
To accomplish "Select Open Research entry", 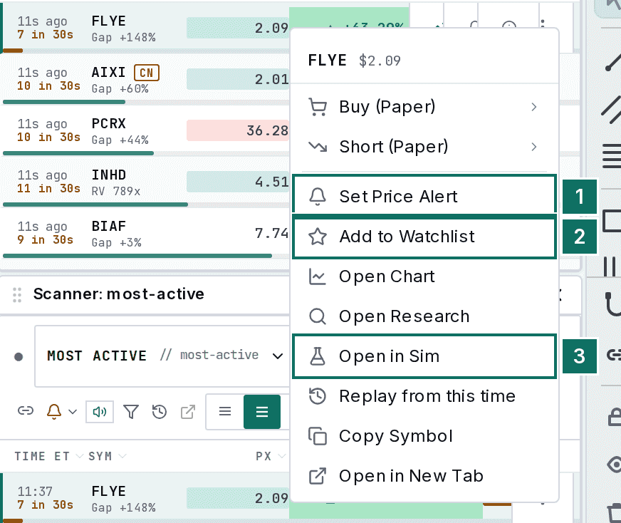I will point(424,316).
